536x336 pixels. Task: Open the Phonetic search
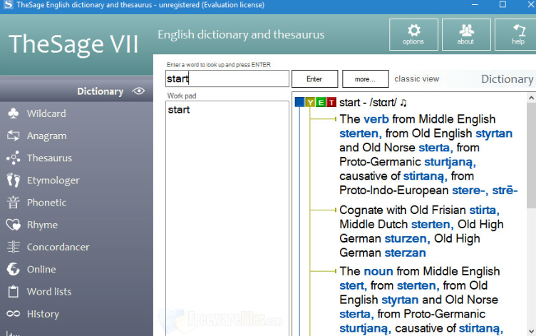pos(36,203)
